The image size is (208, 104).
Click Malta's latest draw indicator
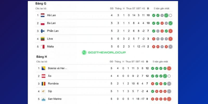click(170, 47)
